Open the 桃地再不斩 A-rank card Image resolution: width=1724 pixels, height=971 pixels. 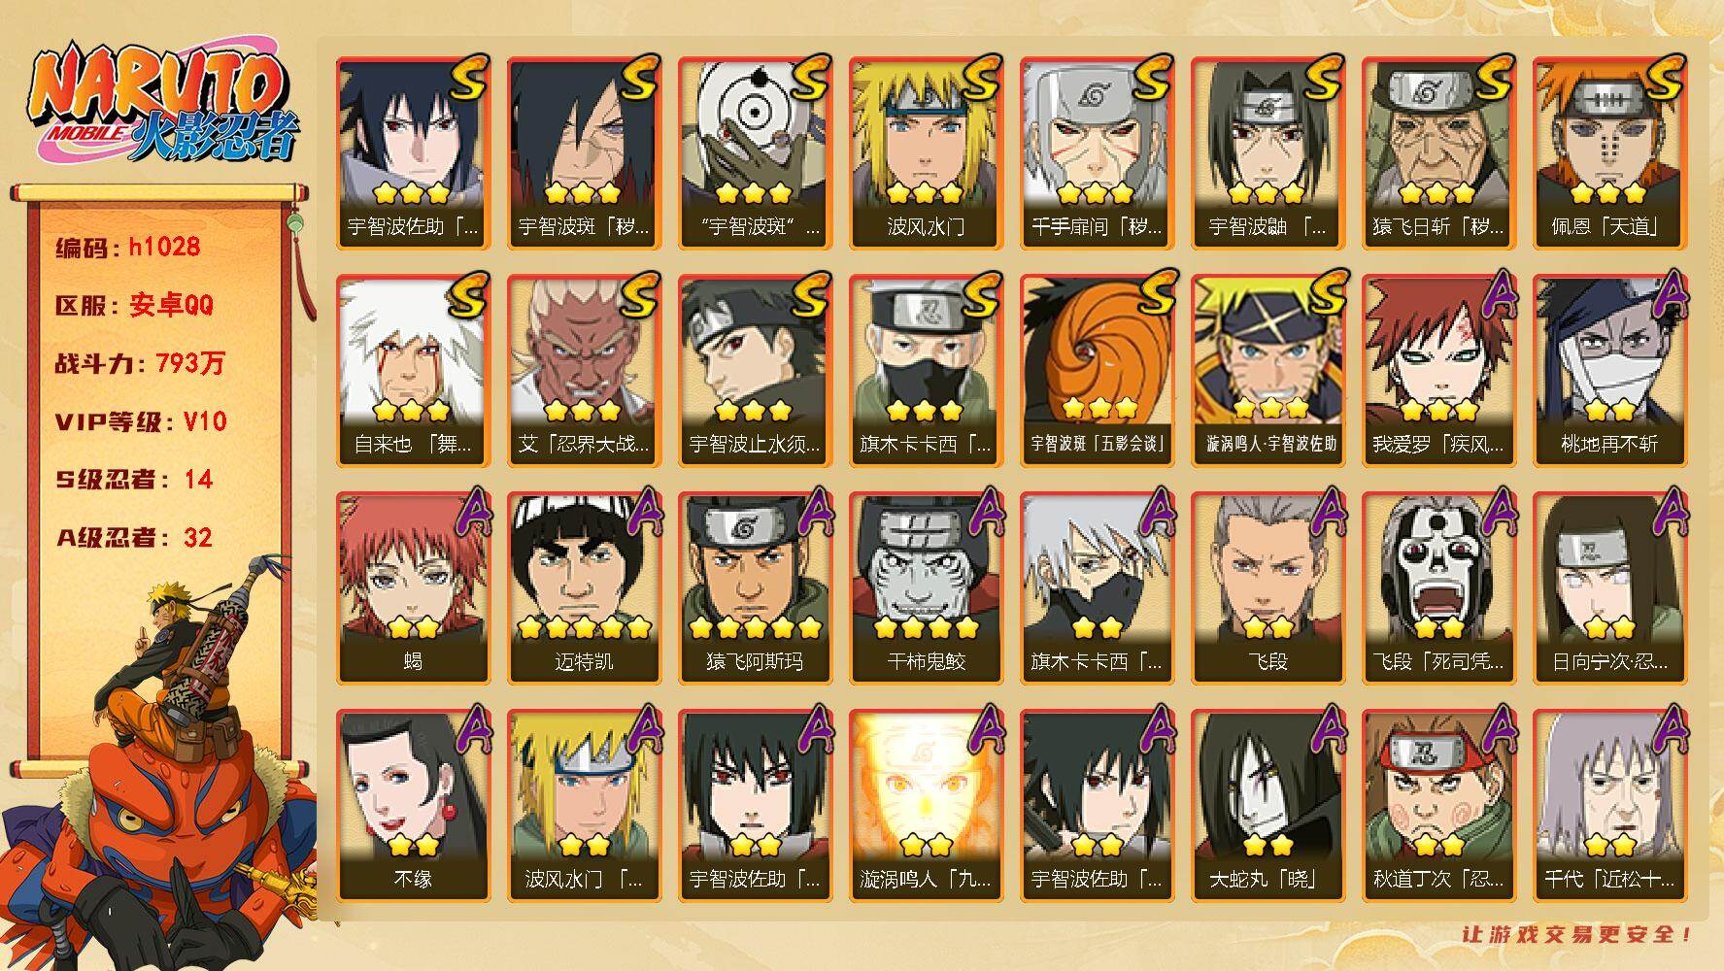click(x=1609, y=371)
